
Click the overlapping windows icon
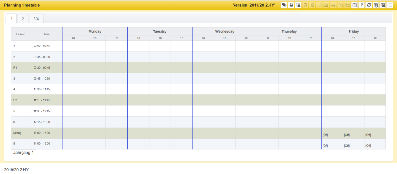390,5
